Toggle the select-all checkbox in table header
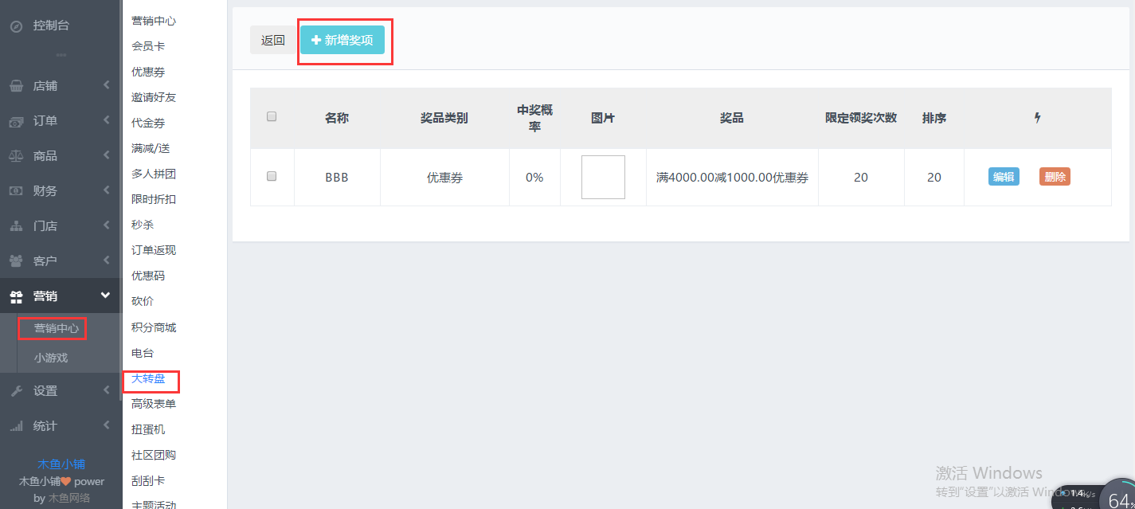 click(x=272, y=116)
